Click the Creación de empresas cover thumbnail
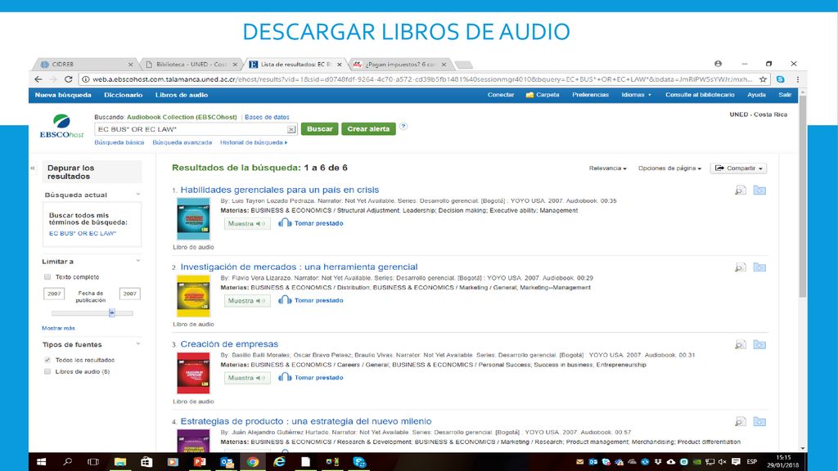This screenshot has height=471, width=838. 193,373
